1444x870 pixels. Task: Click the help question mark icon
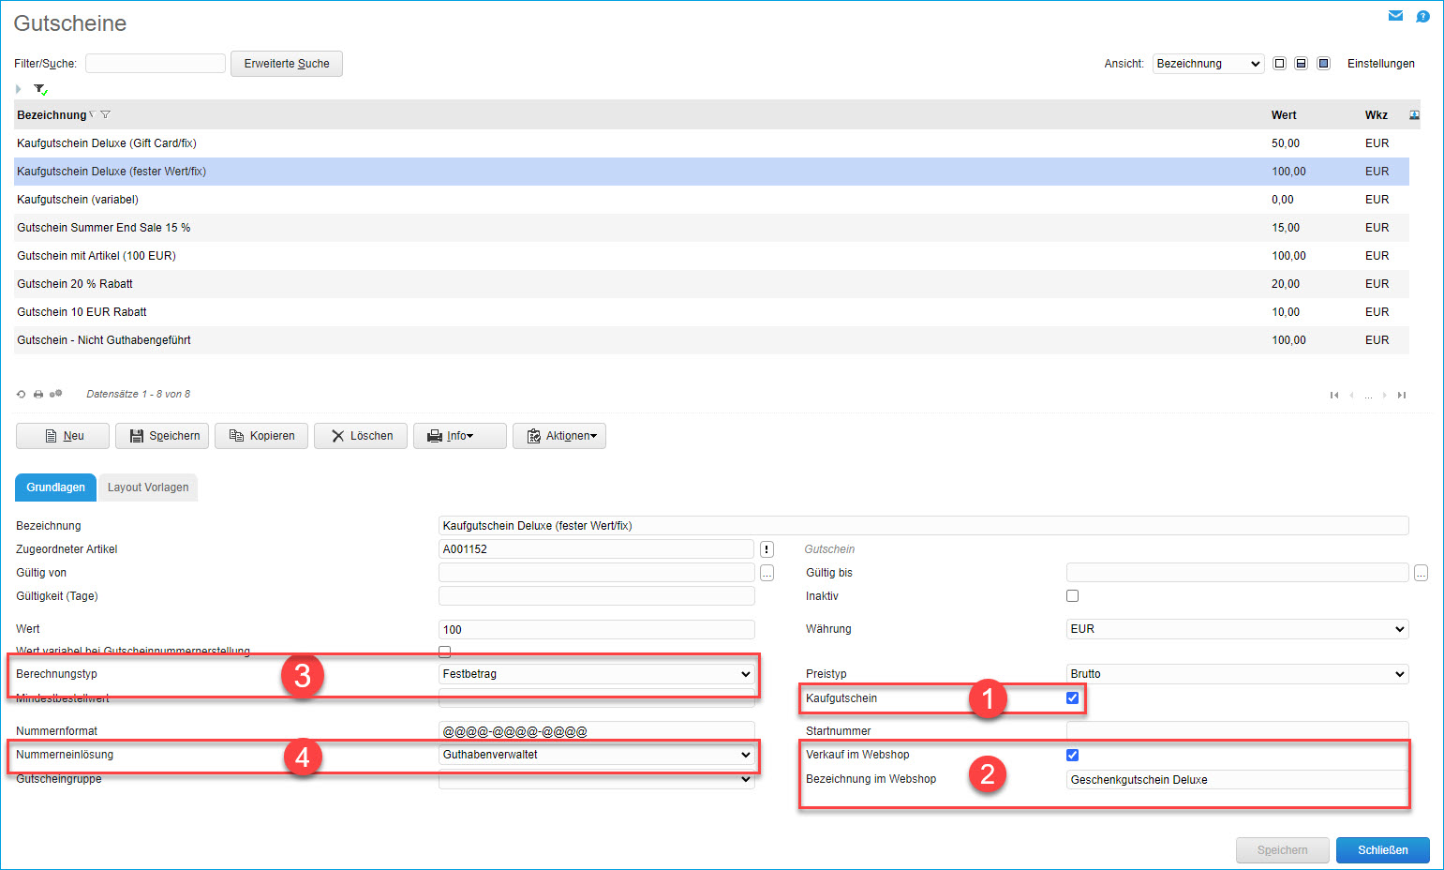[1422, 16]
